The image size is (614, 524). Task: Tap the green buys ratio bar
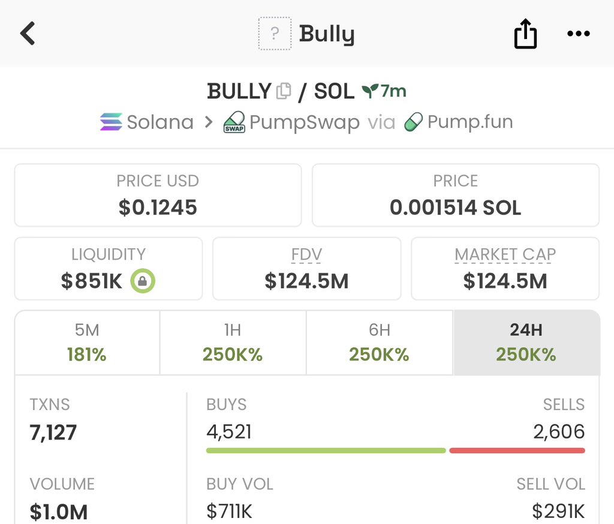(326, 451)
